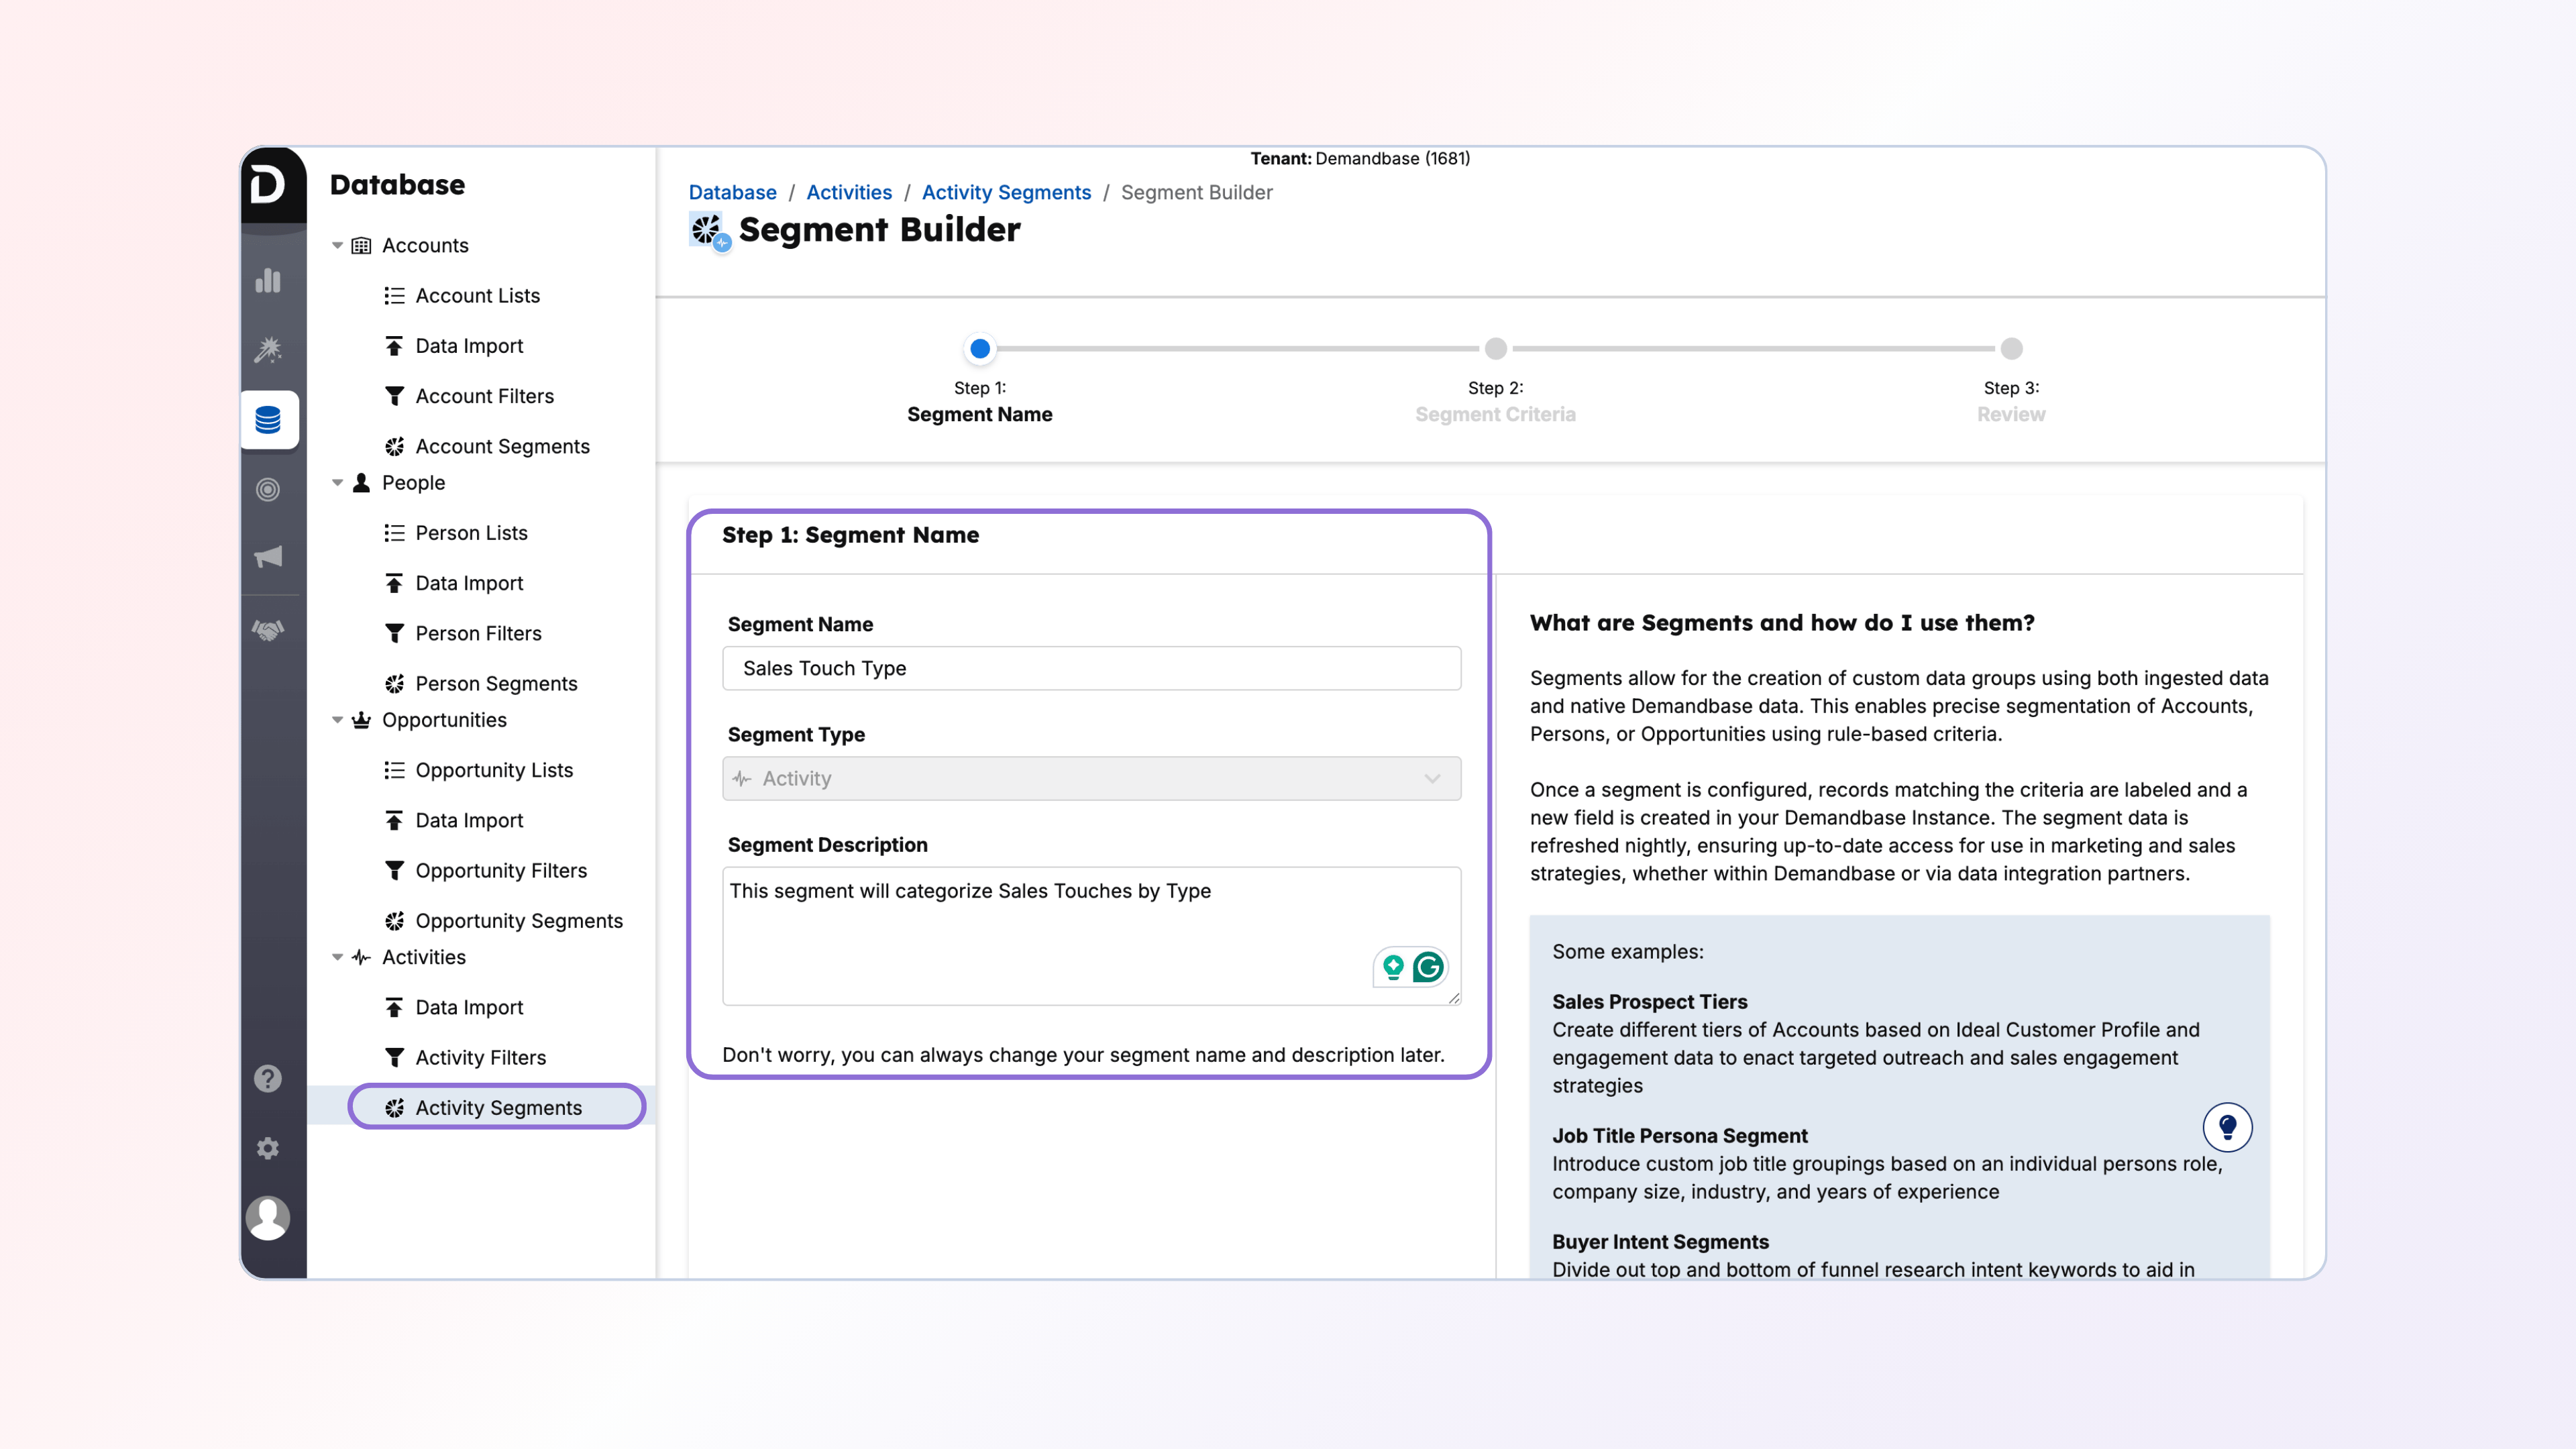This screenshot has height=1449, width=2576.
Task: Collapse the Activities tree section
Action: 338,957
